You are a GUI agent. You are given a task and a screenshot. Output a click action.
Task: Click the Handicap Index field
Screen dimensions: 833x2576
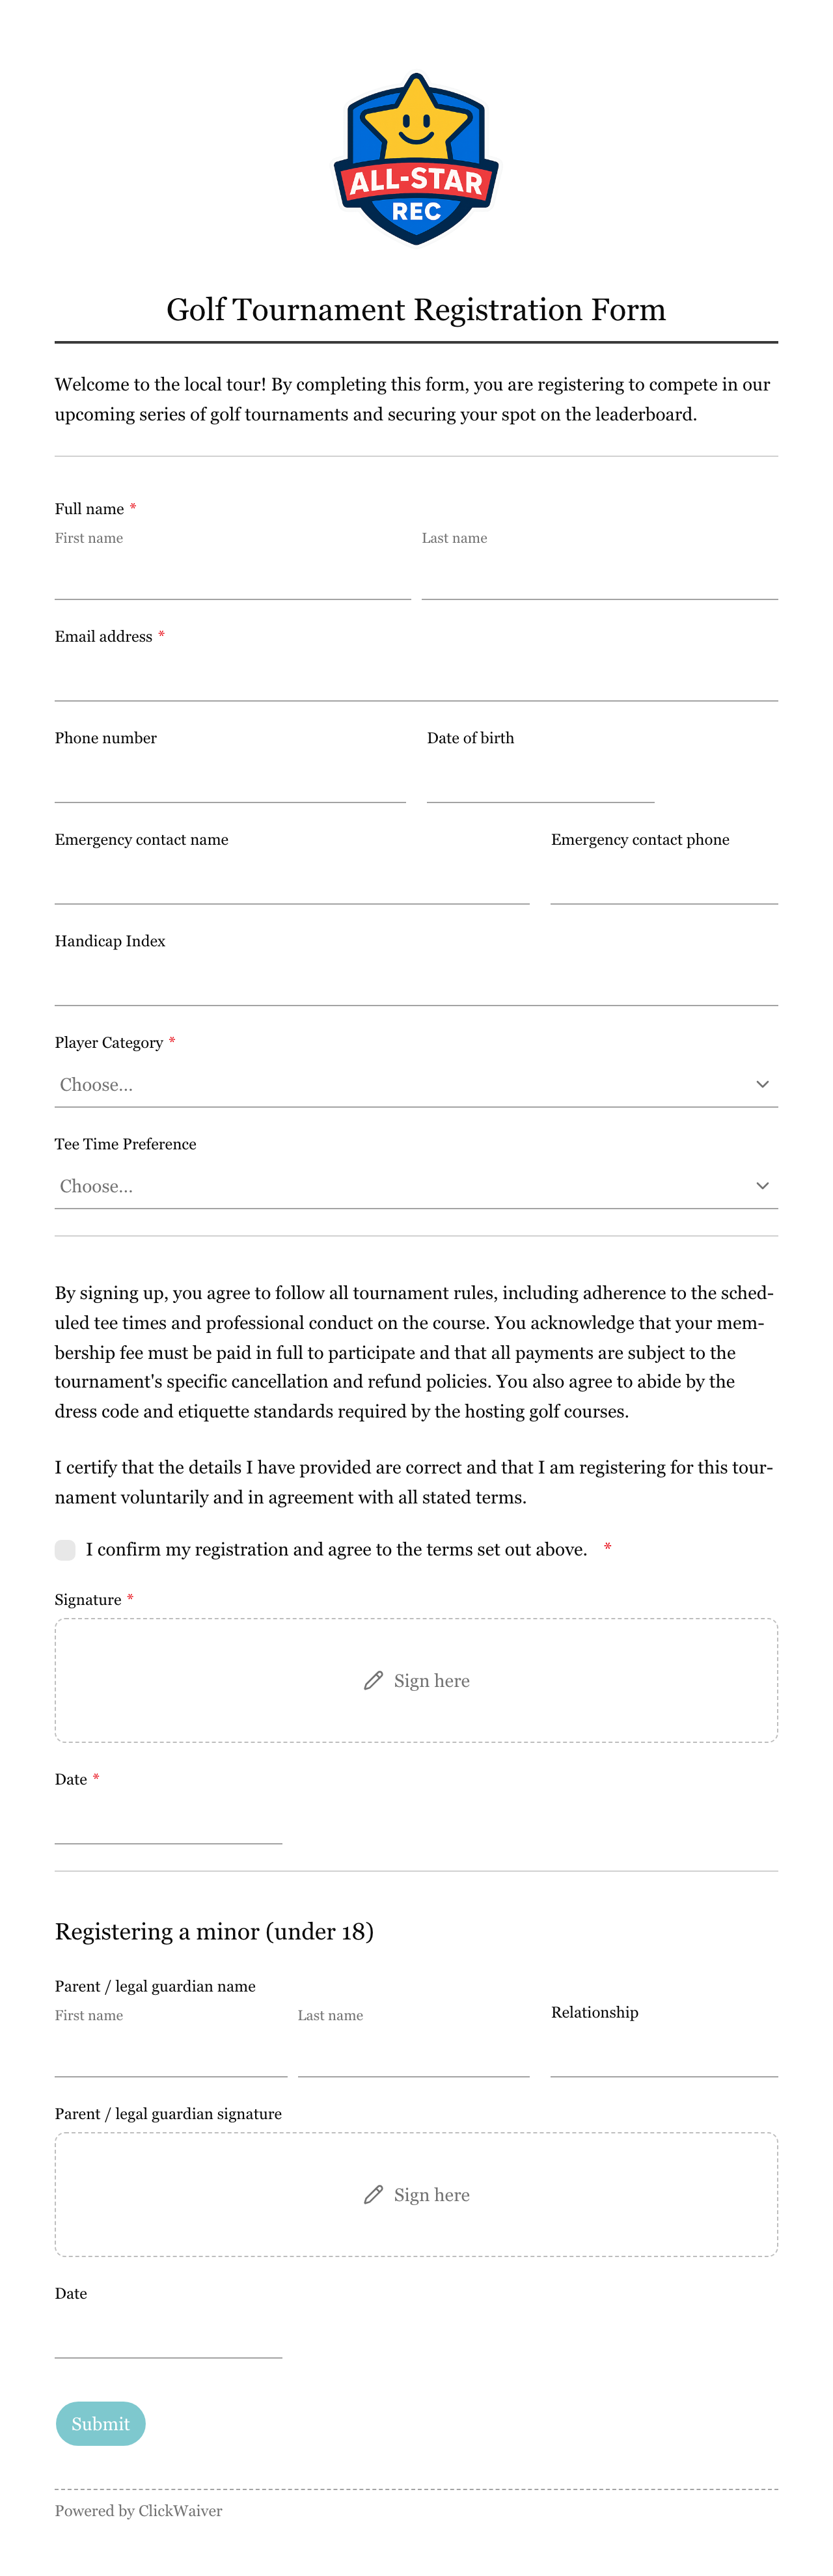(416, 983)
